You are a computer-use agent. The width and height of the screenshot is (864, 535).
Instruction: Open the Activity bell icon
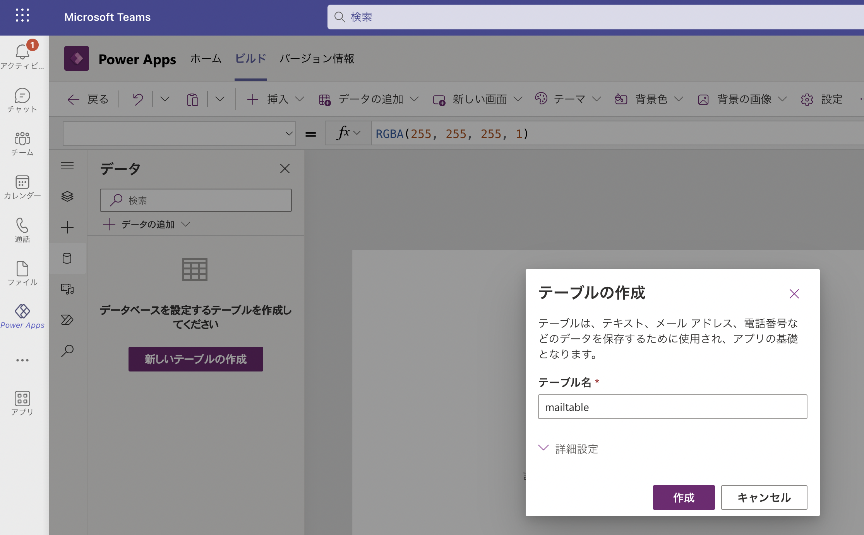22,52
